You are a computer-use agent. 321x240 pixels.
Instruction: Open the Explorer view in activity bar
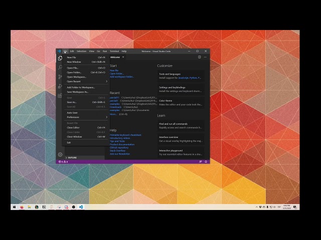(x=60, y=58)
